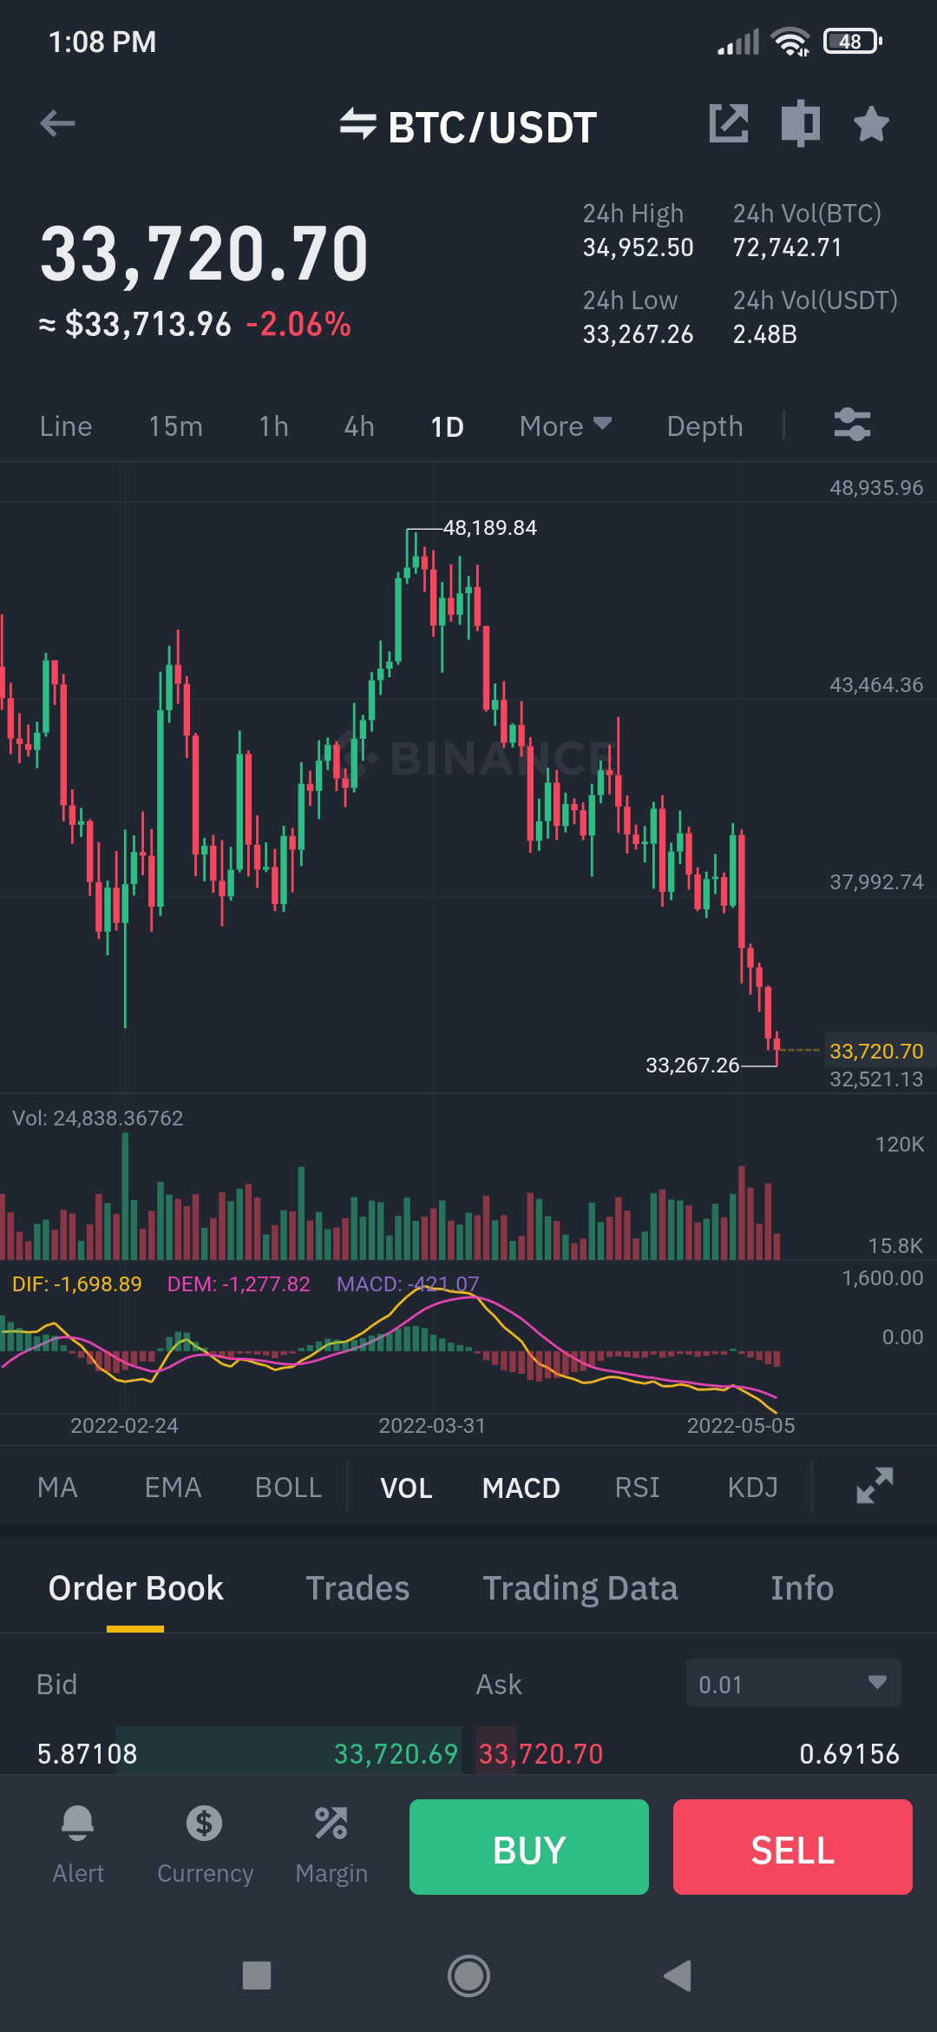Switch to the Trades tab
Image resolution: width=937 pixels, height=2032 pixels.
[x=357, y=1588]
